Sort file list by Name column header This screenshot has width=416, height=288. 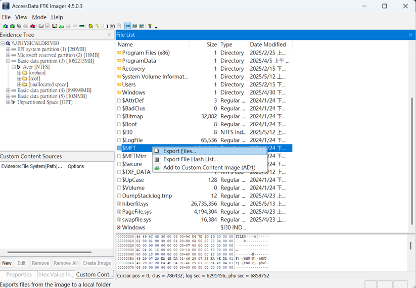coord(153,44)
